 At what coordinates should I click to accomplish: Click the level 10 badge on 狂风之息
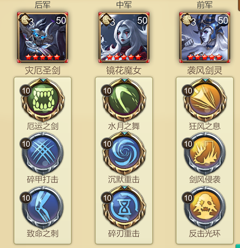(x=188, y=91)
